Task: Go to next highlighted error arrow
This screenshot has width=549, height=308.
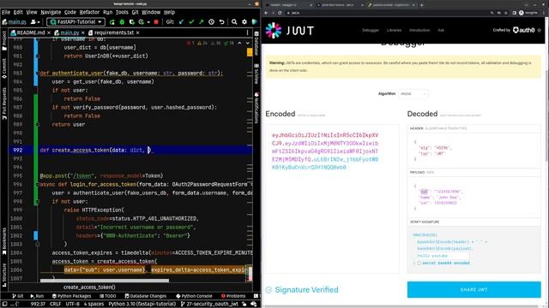Action: point(248,43)
